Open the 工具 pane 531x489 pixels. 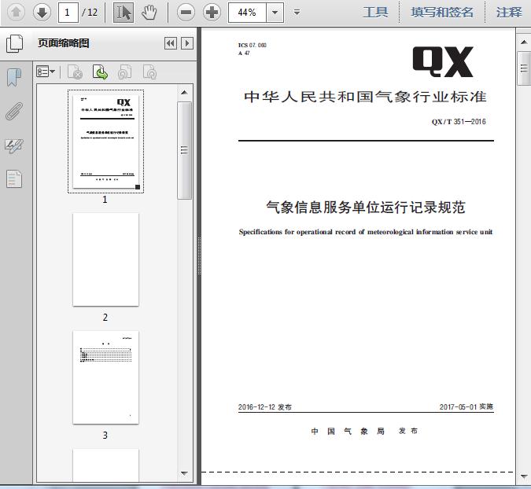click(x=375, y=13)
